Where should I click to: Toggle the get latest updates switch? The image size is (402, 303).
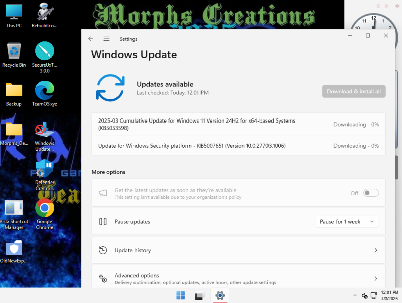pos(371,193)
